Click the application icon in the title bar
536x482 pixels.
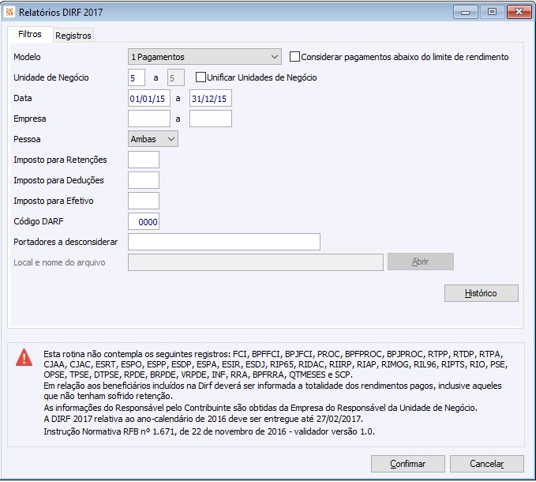click(x=9, y=12)
